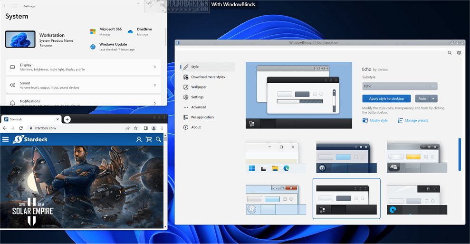Click Rename under Workstation in Settings
This screenshot has width=470, height=244.
46,46
